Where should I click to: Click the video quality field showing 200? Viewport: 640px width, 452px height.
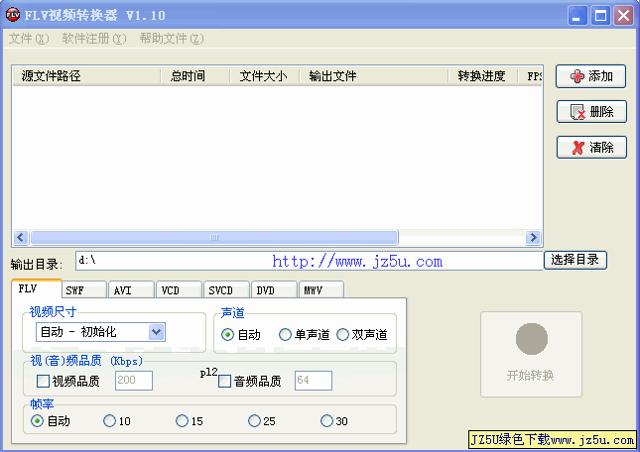[134, 381]
